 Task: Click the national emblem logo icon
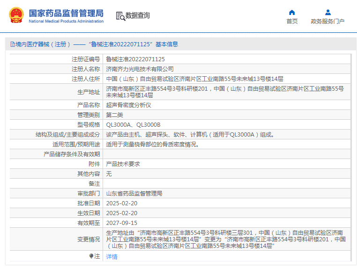tap(16, 15)
